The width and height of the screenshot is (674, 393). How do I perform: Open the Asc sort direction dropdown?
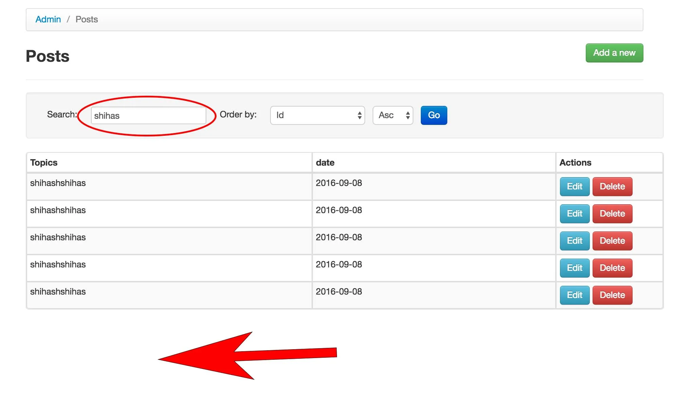[x=393, y=115]
